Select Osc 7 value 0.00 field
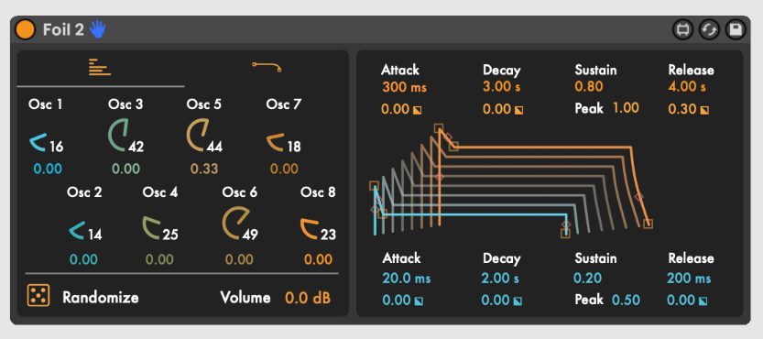Image resolution: width=763 pixels, height=339 pixels. (284, 169)
